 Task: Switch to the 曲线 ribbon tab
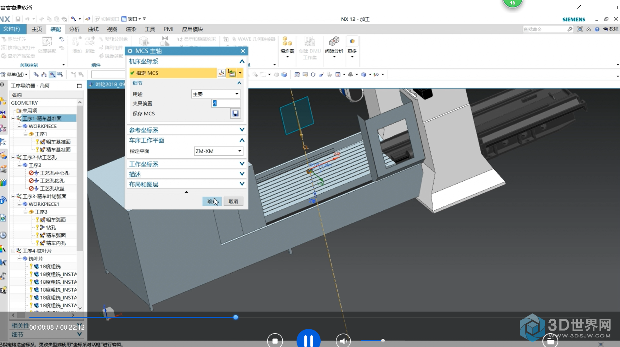[x=93, y=29]
